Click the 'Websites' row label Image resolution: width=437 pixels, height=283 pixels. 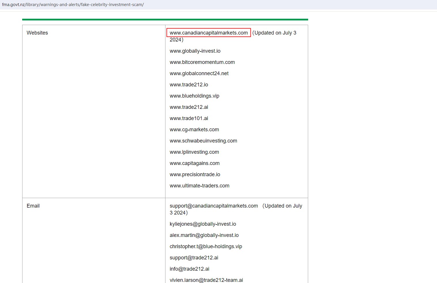(x=37, y=33)
